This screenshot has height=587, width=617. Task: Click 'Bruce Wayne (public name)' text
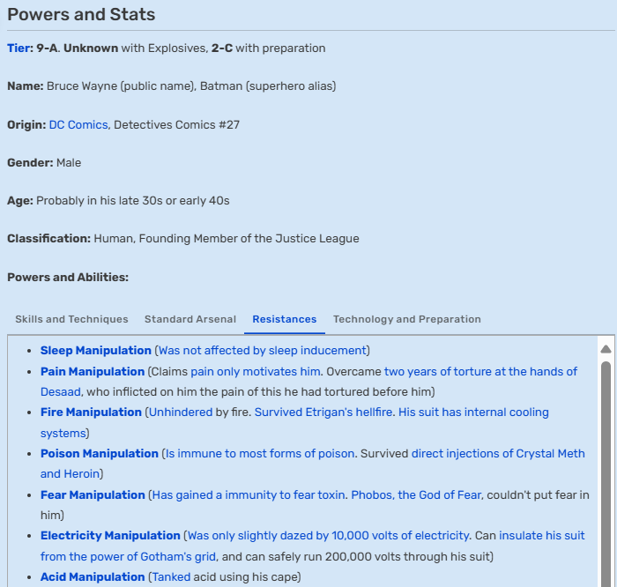122,85
